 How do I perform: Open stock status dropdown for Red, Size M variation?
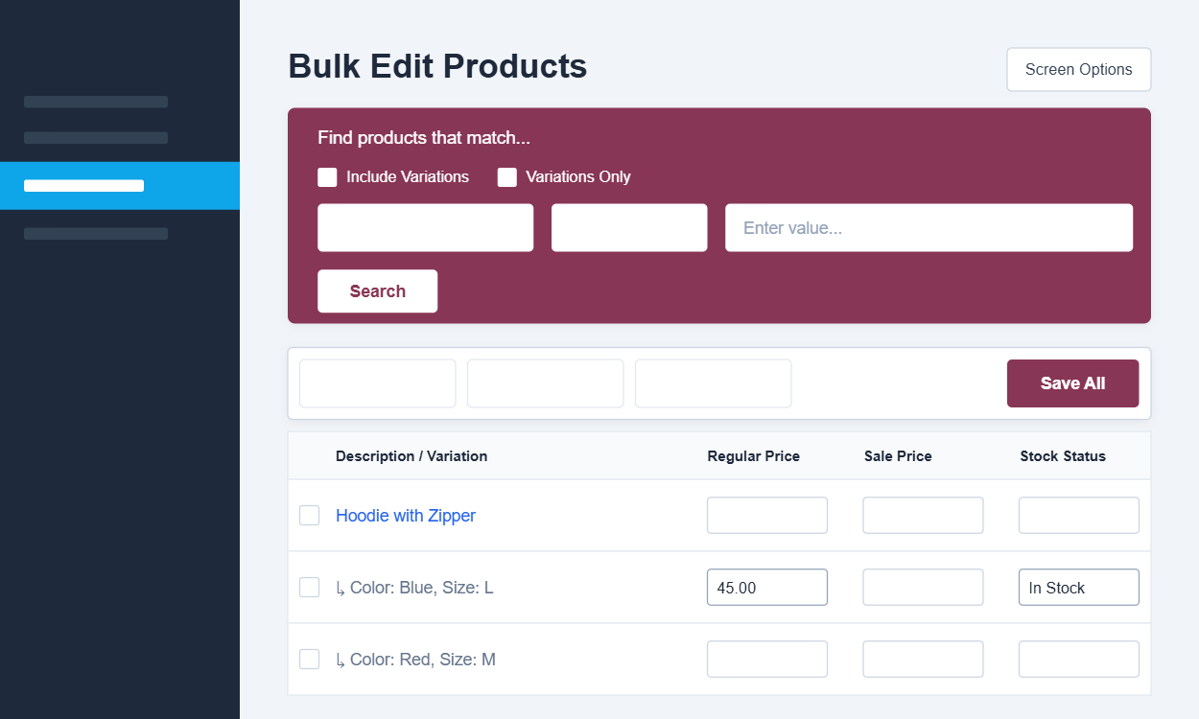point(1078,660)
